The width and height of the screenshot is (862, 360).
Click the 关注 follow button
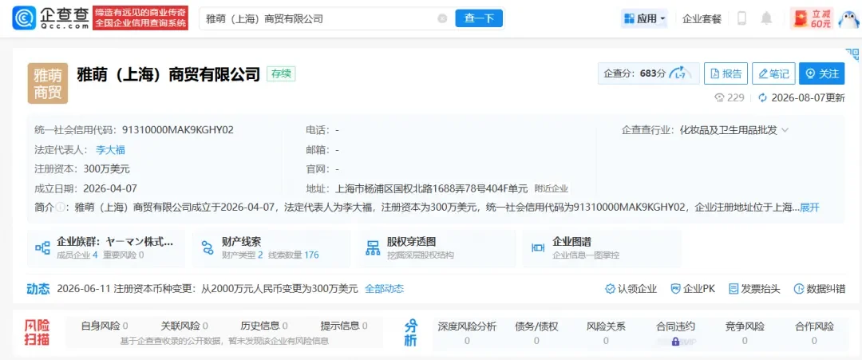[x=822, y=73]
